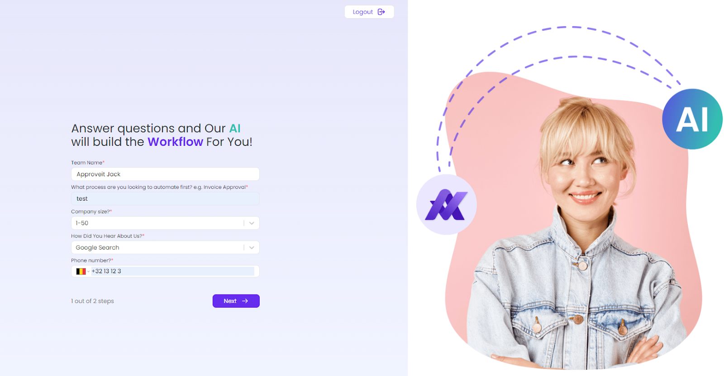Expand Company size chevron arrow

pyautogui.click(x=252, y=223)
